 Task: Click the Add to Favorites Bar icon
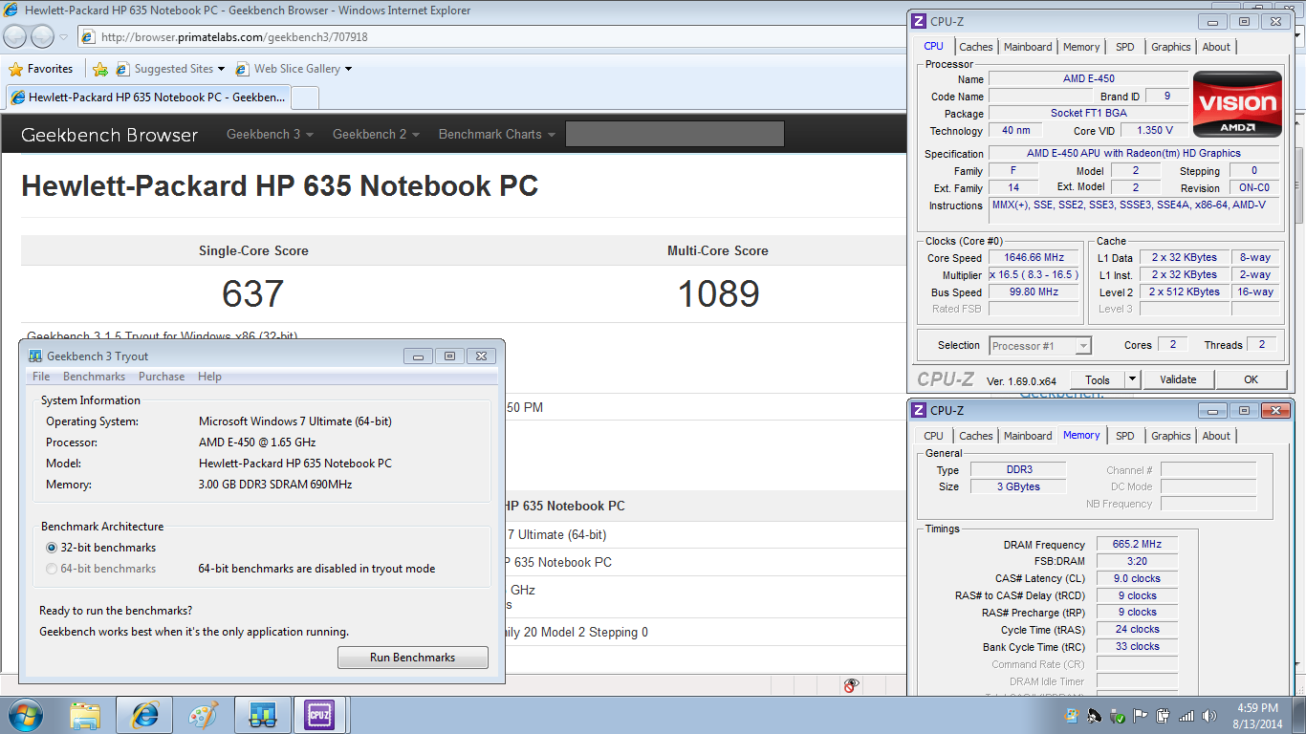click(x=100, y=69)
